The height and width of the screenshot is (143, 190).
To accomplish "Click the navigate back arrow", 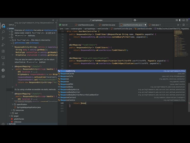I will (53, 20).
